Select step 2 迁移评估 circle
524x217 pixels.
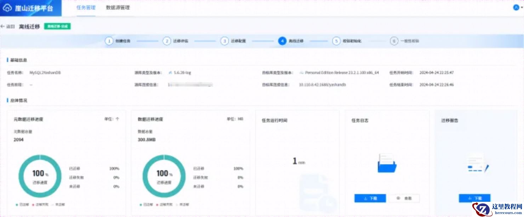[167, 41]
